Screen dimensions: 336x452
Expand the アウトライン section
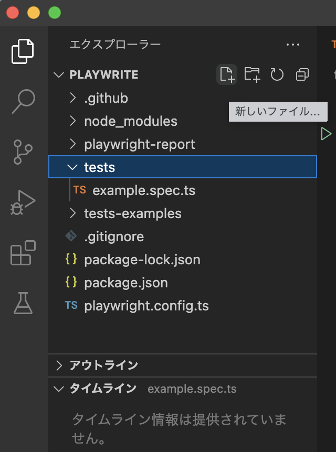pos(59,365)
